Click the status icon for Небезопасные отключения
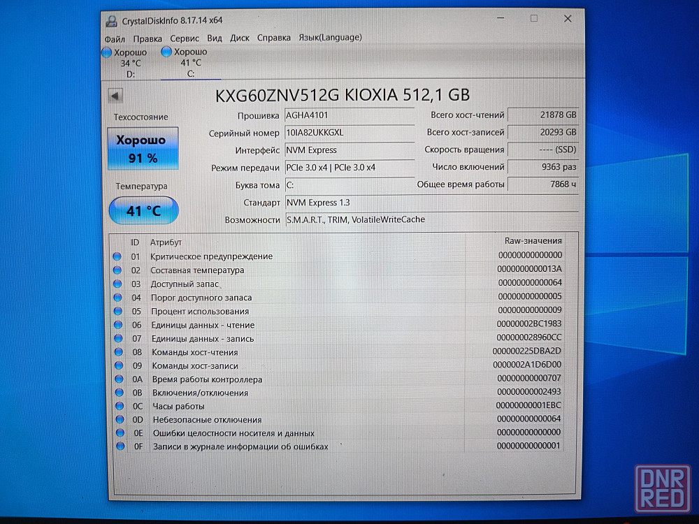 click(x=120, y=419)
